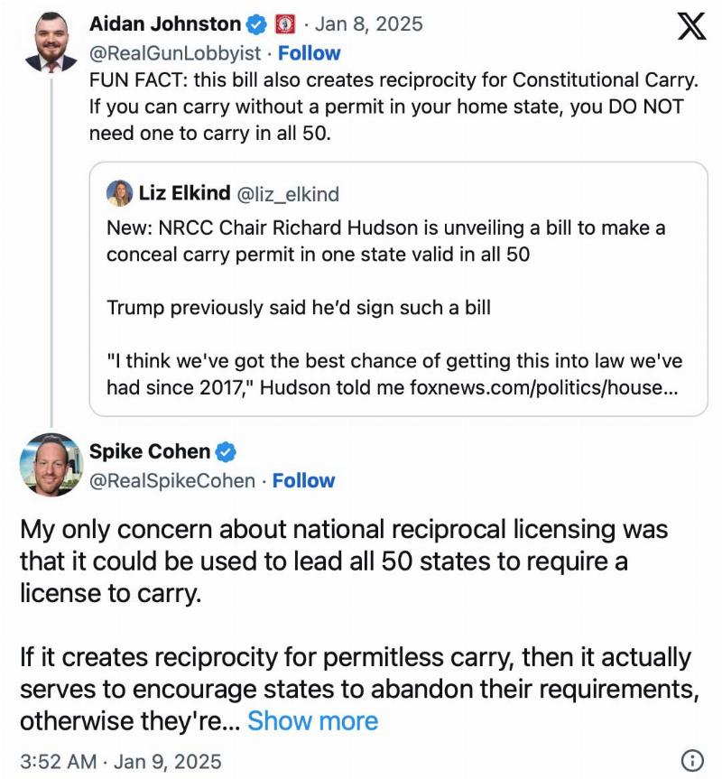The width and height of the screenshot is (722, 779).
Task: Open Liz Elkind's name in the quoted tweet
Action: pyautogui.click(x=184, y=193)
